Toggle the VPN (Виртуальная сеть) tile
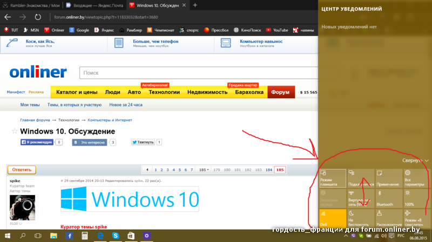The height and width of the screenshot is (242, 432). click(361, 198)
